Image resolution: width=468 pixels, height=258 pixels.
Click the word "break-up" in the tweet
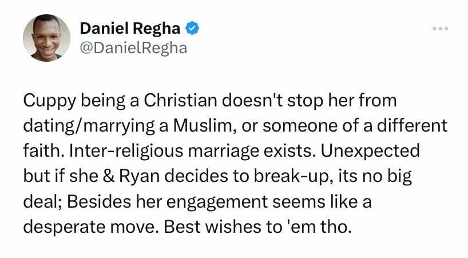tap(300, 176)
